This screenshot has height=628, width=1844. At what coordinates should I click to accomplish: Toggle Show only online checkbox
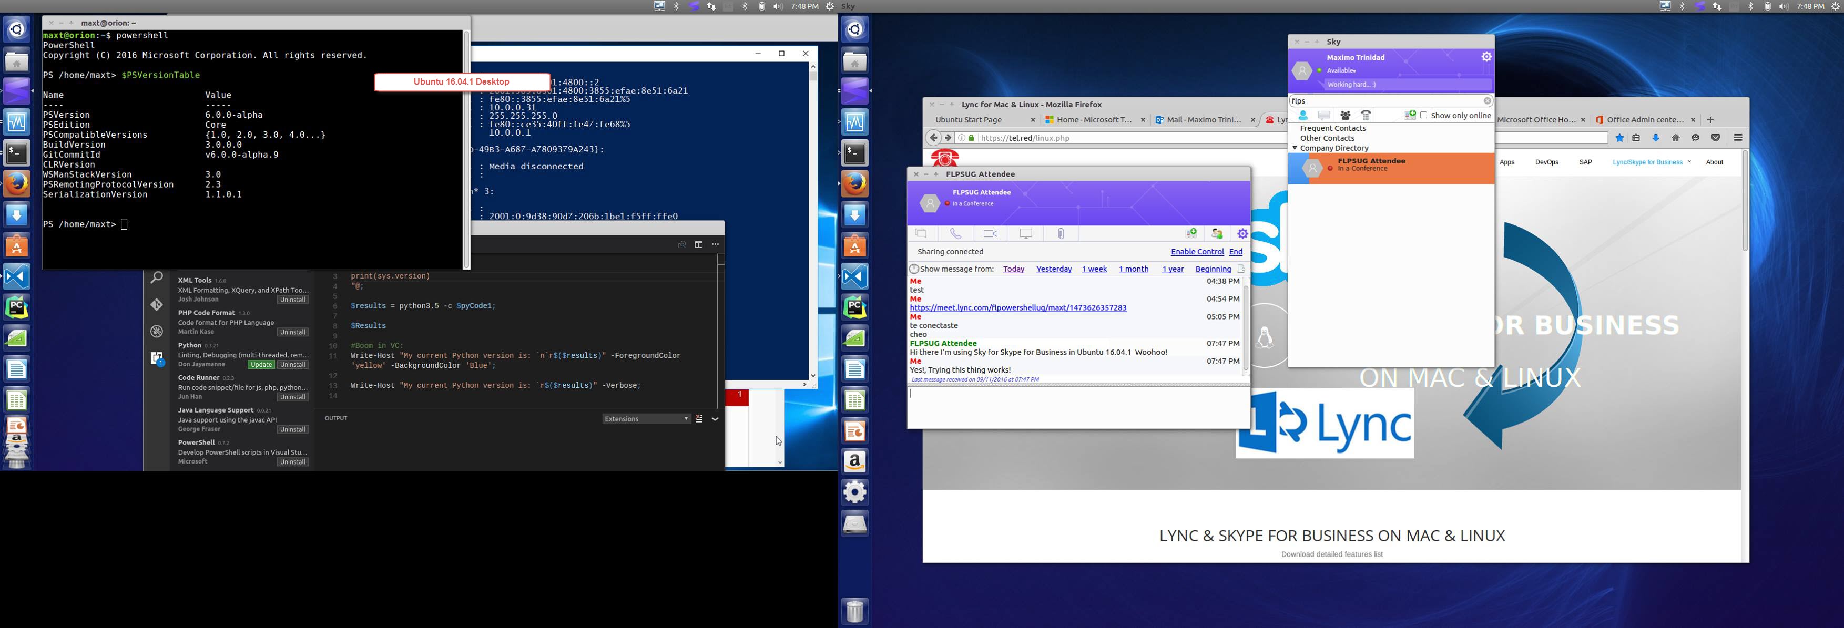pos(1423,115)
